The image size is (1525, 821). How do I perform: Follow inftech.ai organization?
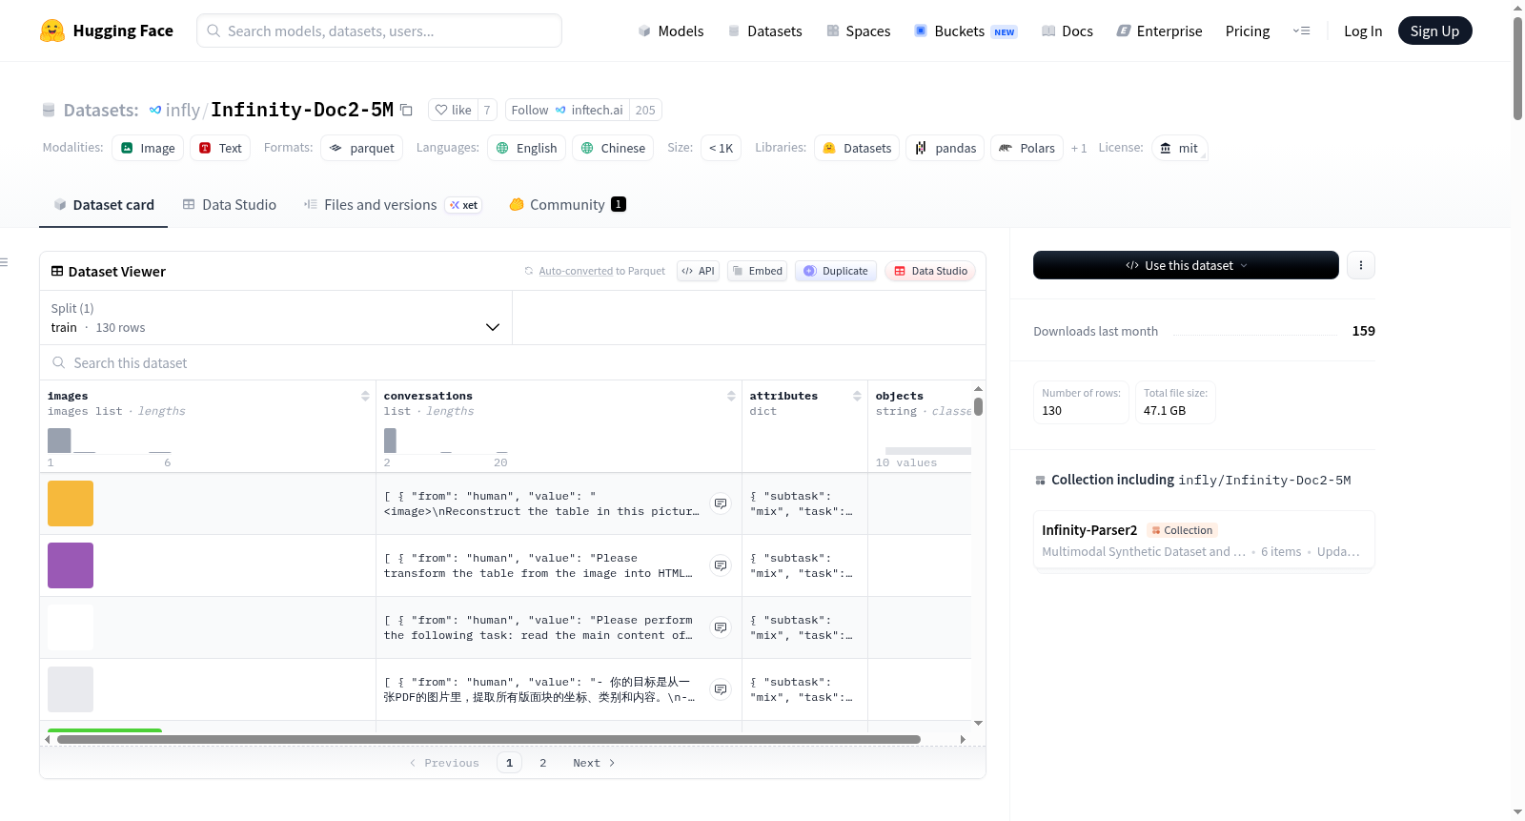(x=568, y=110)
